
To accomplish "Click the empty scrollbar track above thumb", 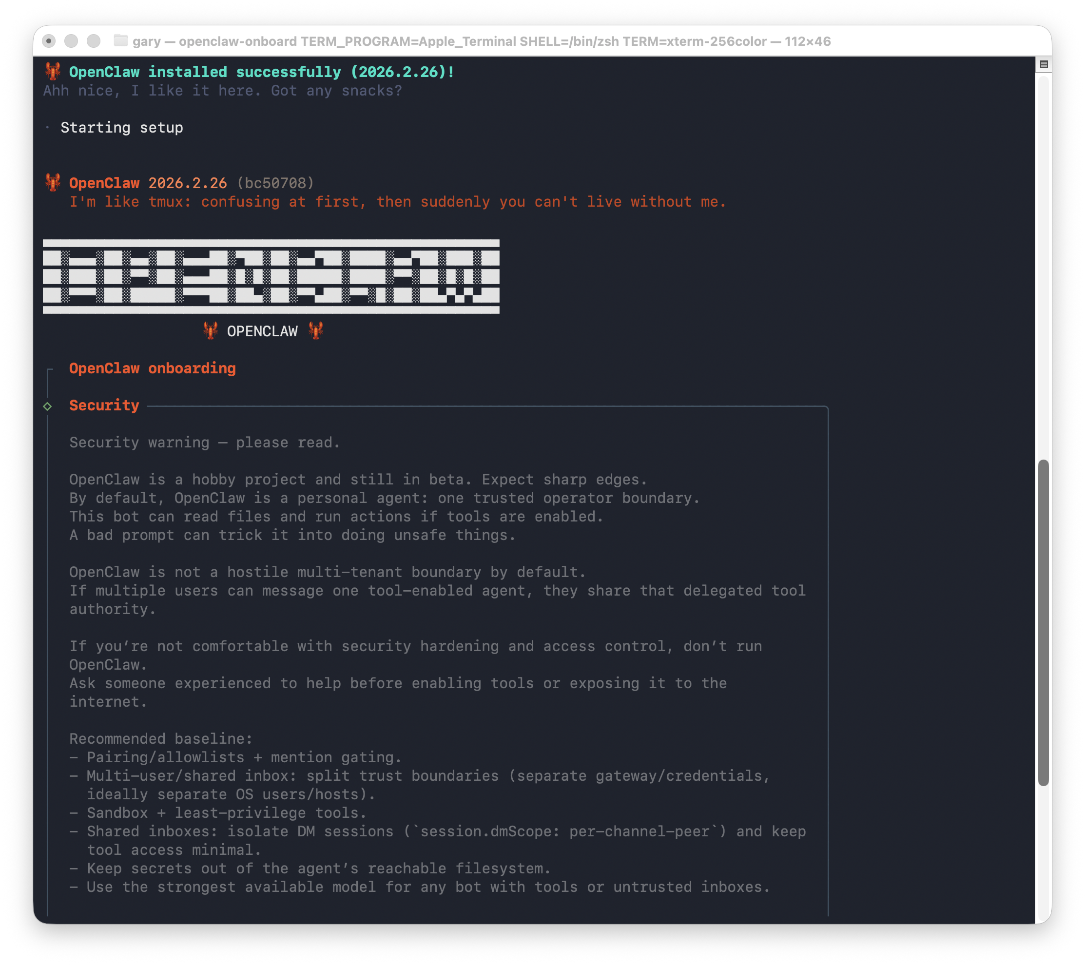I will 1043,266.
